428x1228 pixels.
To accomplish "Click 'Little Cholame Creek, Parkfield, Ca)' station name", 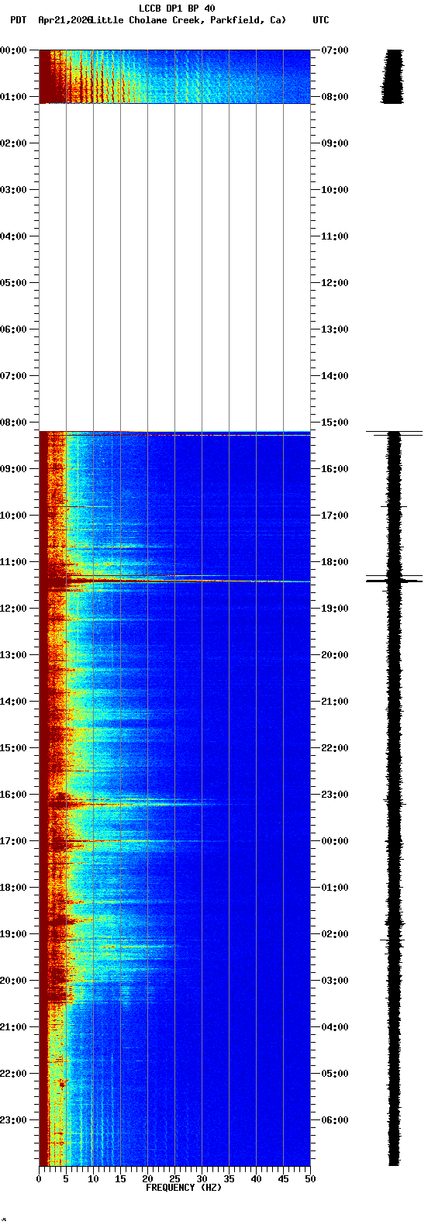I will click(188, 20).
